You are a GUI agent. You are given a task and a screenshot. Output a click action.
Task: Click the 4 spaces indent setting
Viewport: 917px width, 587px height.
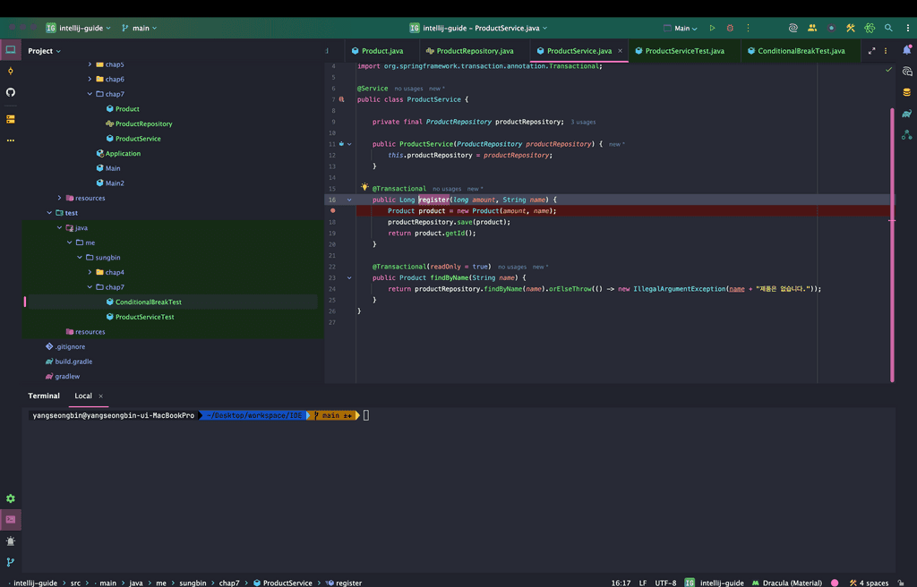tap(871, 583)
